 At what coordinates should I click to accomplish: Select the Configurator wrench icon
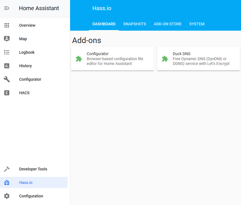pyautogui.click(x=7, y=79)
